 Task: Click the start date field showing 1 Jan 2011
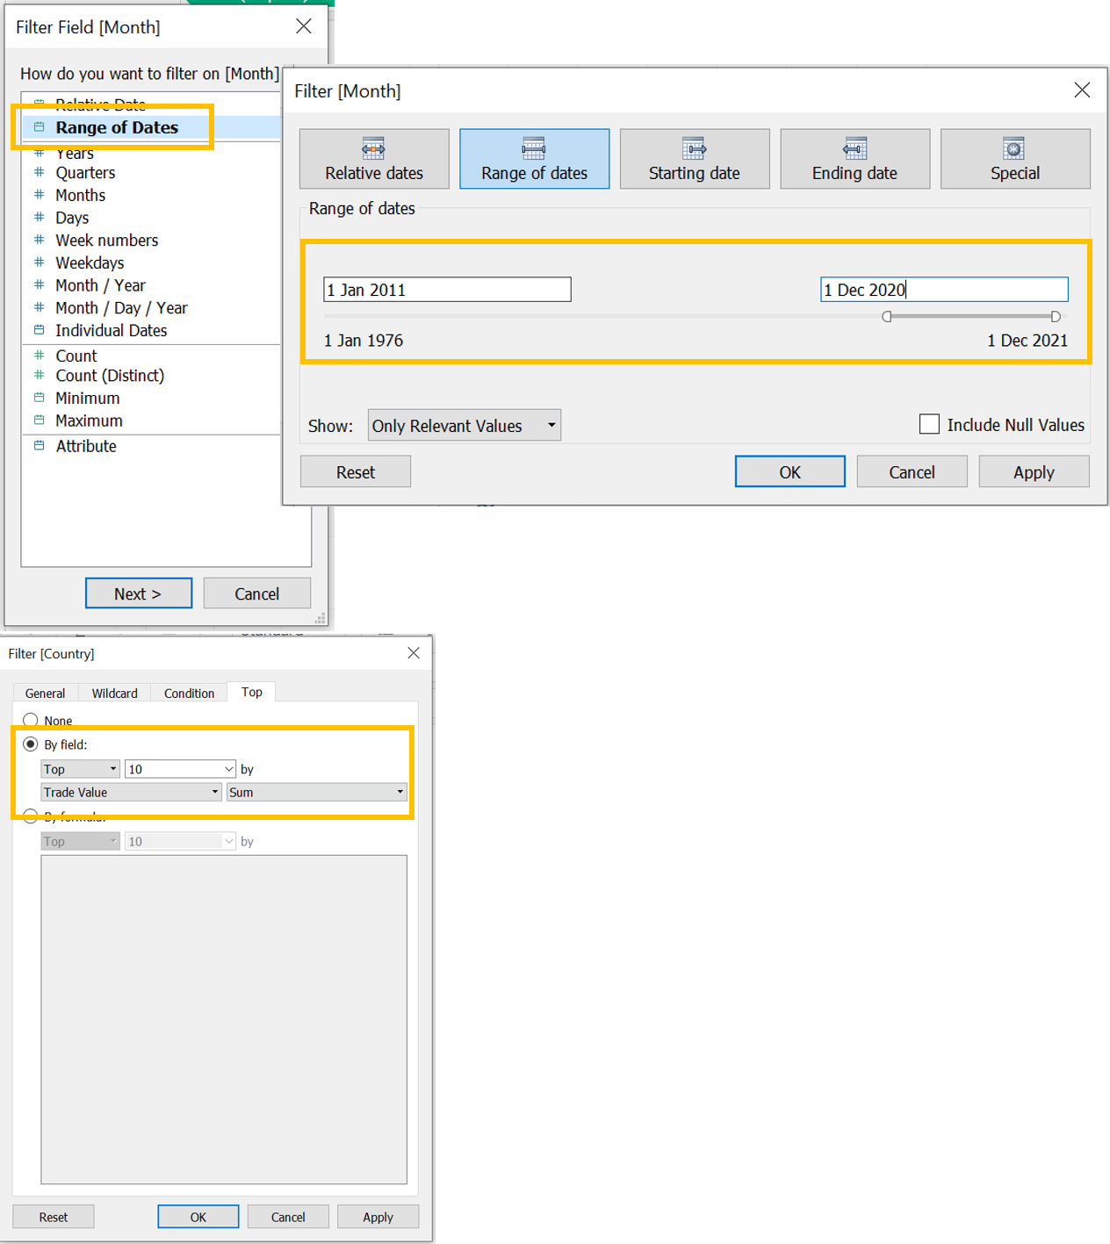point(447,290)
